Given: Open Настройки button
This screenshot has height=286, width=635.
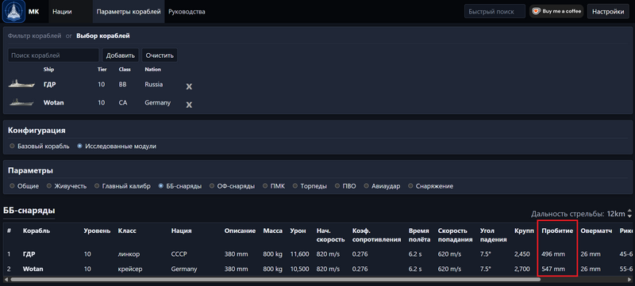Looking at the screenshot, I should click(x=608, y=12).
